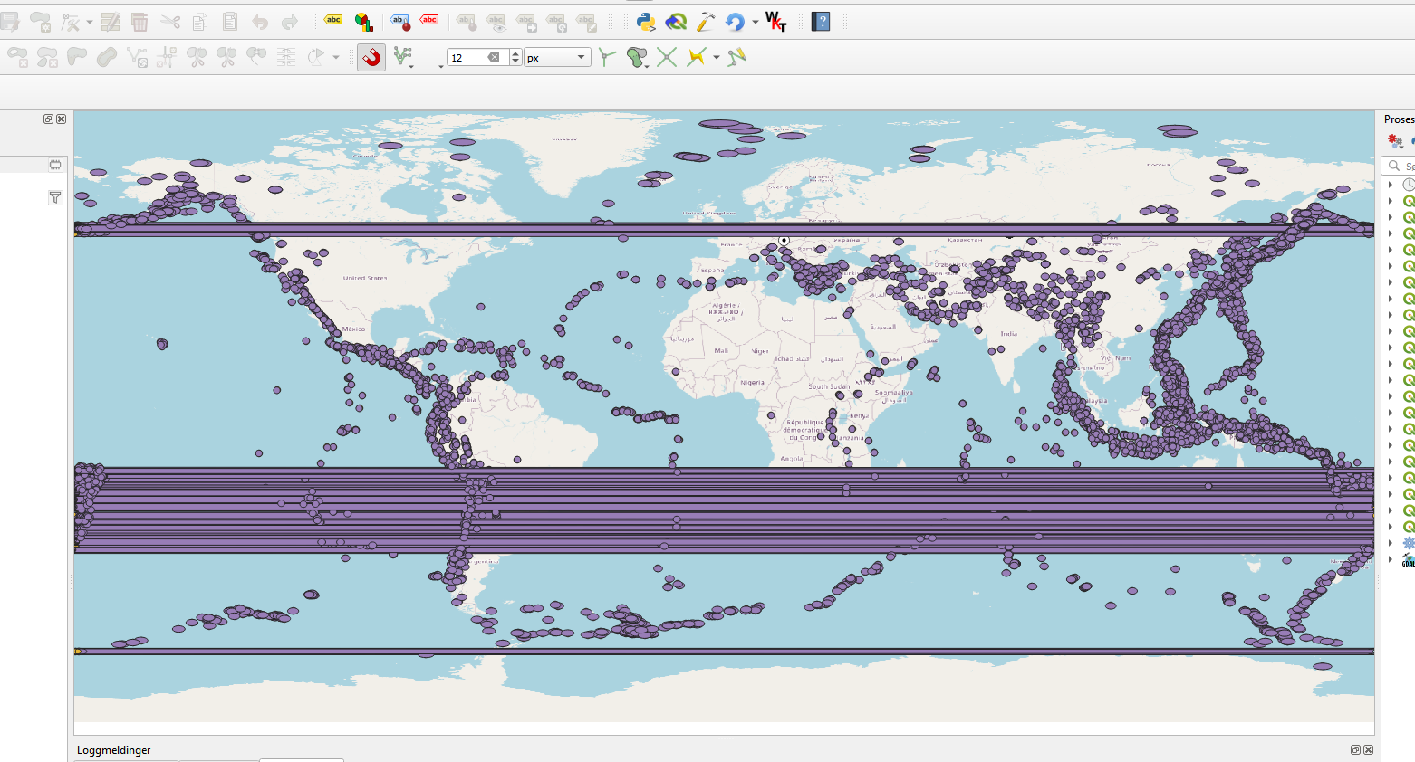Click the 'United States' map label
Image resolution: width=1415 pixels, height=762 pixels.
365,278
